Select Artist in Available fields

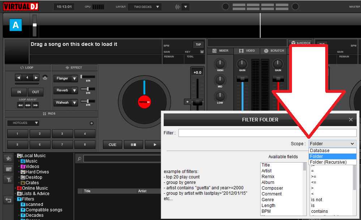pos(267,171)
